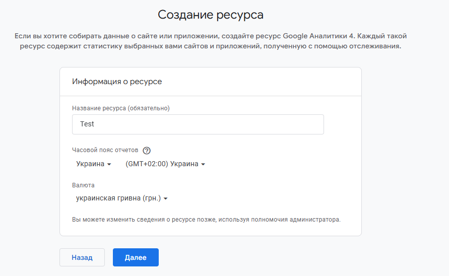Expand the (GMT+02:00) Украина timezone dropdown
This screenshot has width=449, height=276.
point(165,164)
